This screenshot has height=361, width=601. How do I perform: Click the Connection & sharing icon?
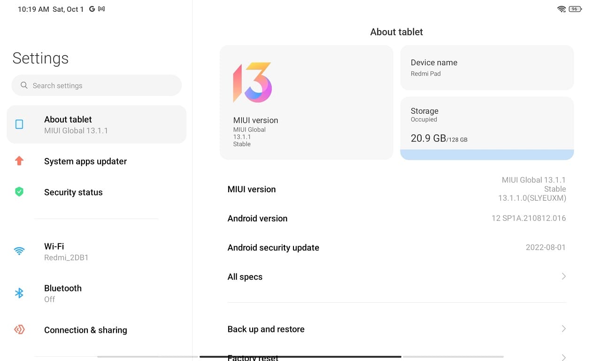(19, 330)
